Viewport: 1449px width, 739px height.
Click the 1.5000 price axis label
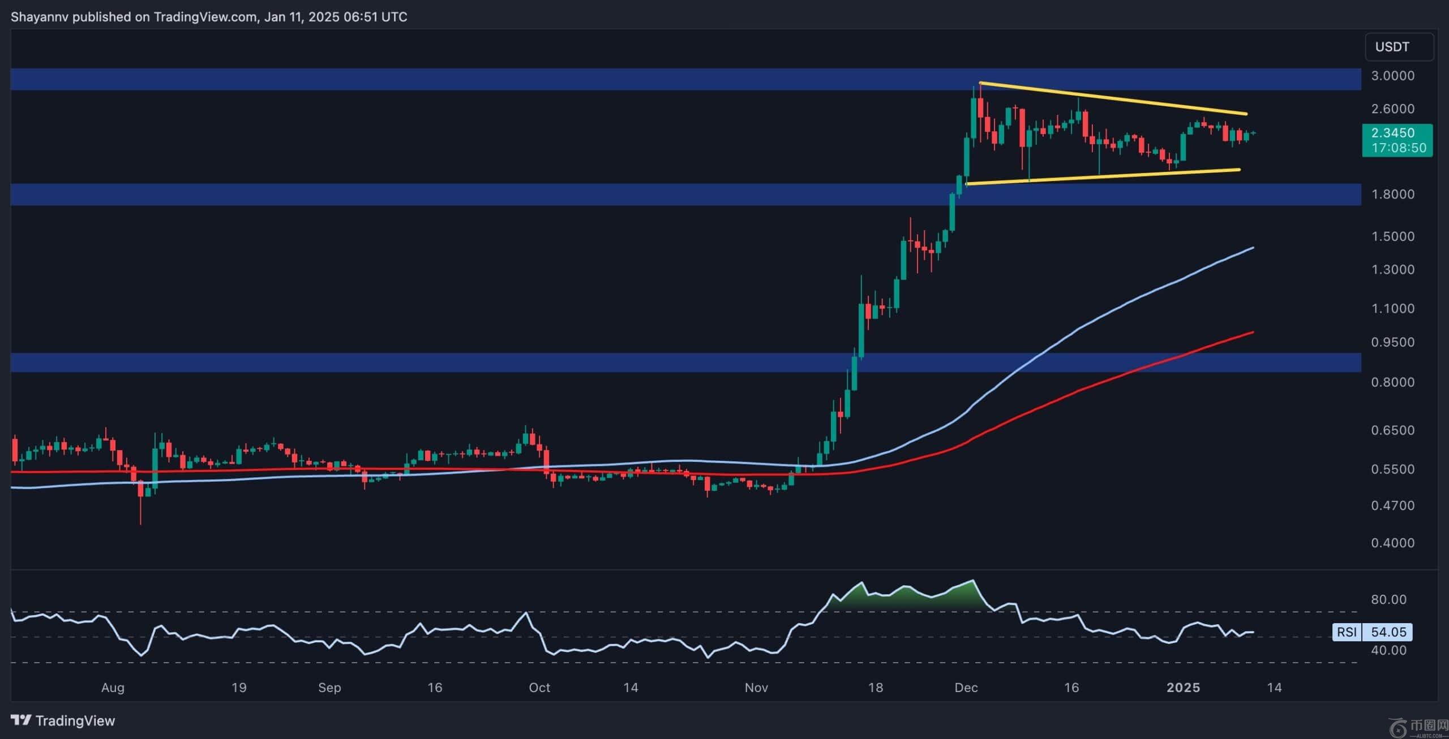tap(1392, 236)
